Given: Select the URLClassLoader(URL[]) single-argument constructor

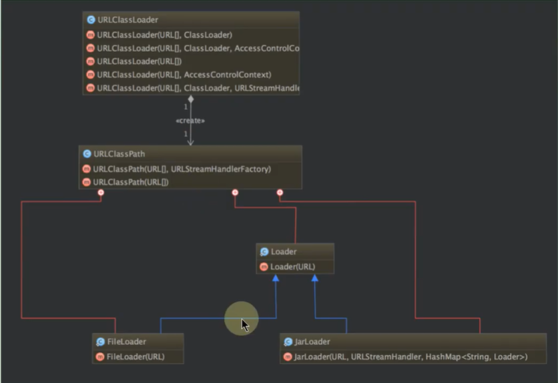Looking at the screenshot, I should pyautogui.click(x=139, y=61).
